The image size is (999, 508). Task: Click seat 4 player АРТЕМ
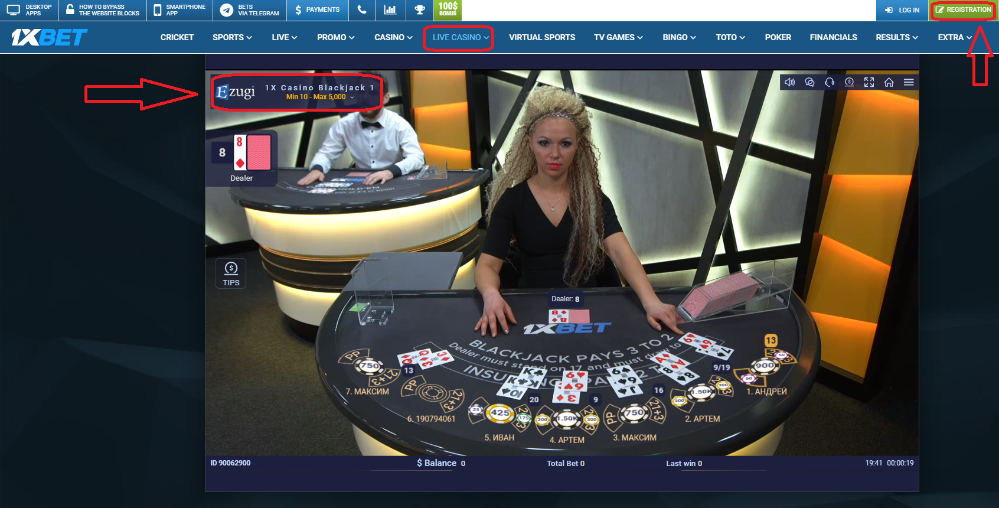[x=567, y=440]
